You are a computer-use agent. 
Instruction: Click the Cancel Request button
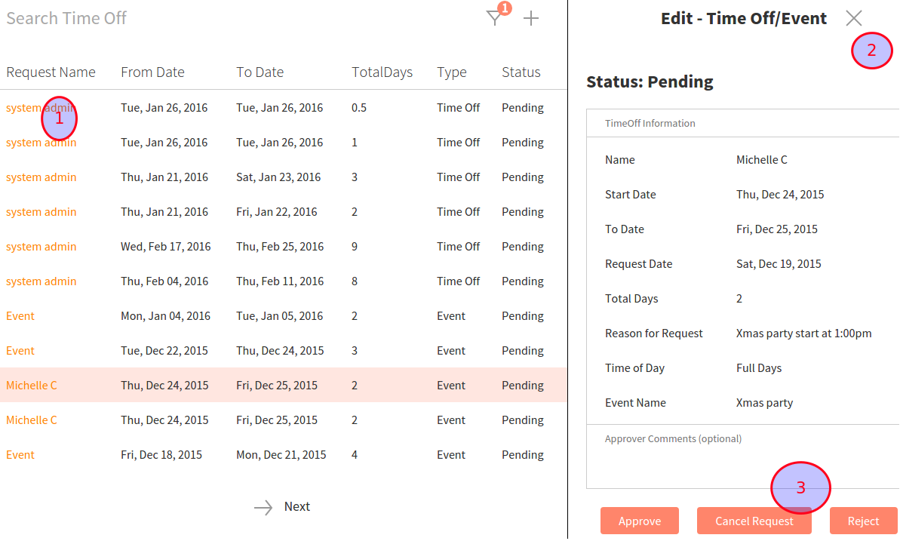point(754,521)
